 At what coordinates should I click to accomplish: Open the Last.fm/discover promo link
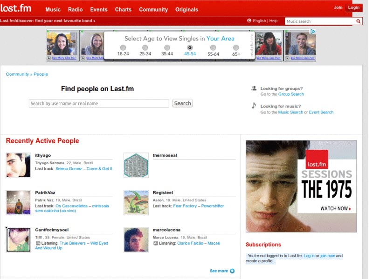coord(48,21)
